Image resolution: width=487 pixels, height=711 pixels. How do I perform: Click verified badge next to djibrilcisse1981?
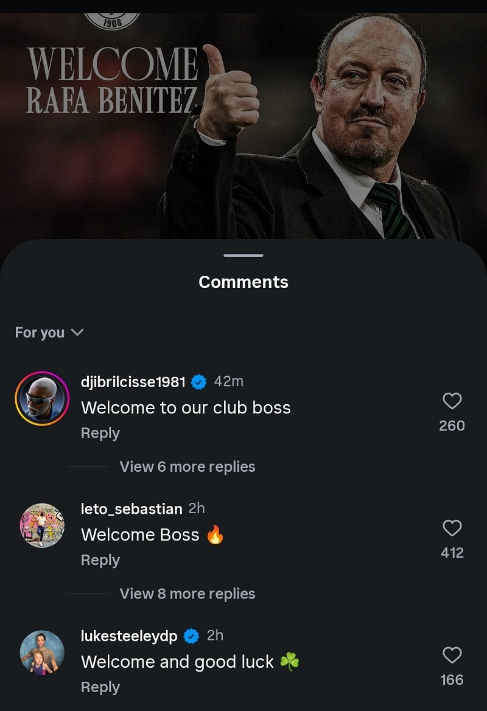[199, 382]
